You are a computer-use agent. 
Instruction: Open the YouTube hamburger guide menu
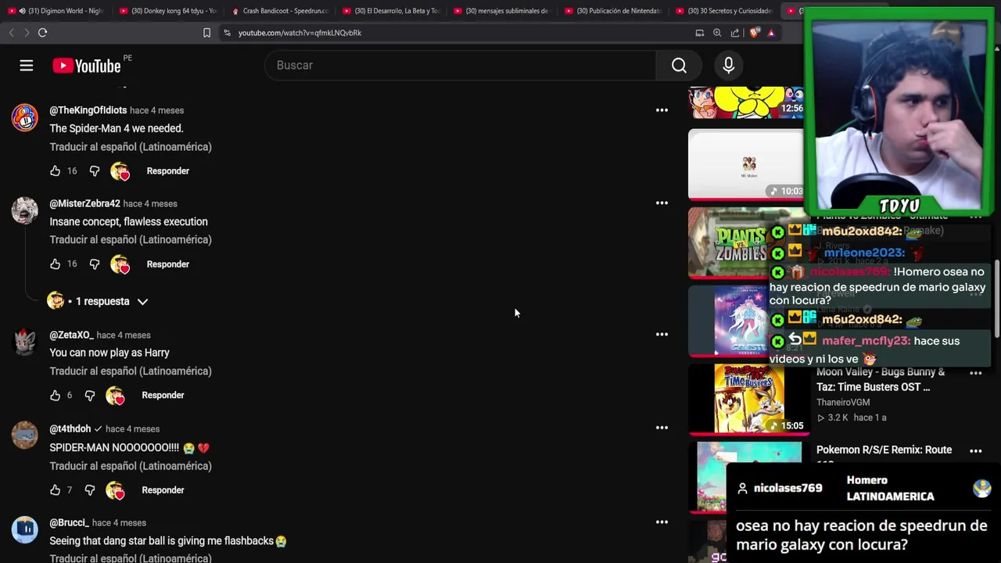[x=27, y=66]
